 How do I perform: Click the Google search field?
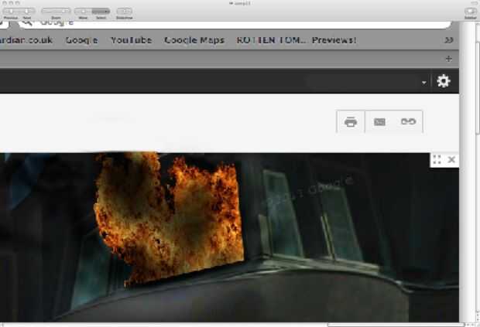(235, 25)
